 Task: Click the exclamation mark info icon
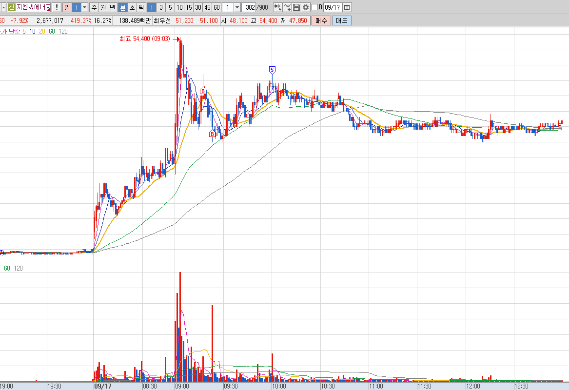tap(57, 7)
